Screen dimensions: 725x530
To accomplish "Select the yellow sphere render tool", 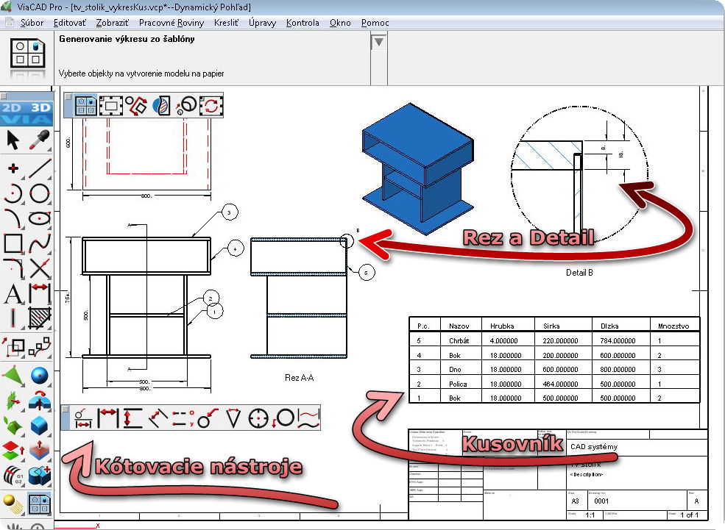I will click(x=13, y=504).
